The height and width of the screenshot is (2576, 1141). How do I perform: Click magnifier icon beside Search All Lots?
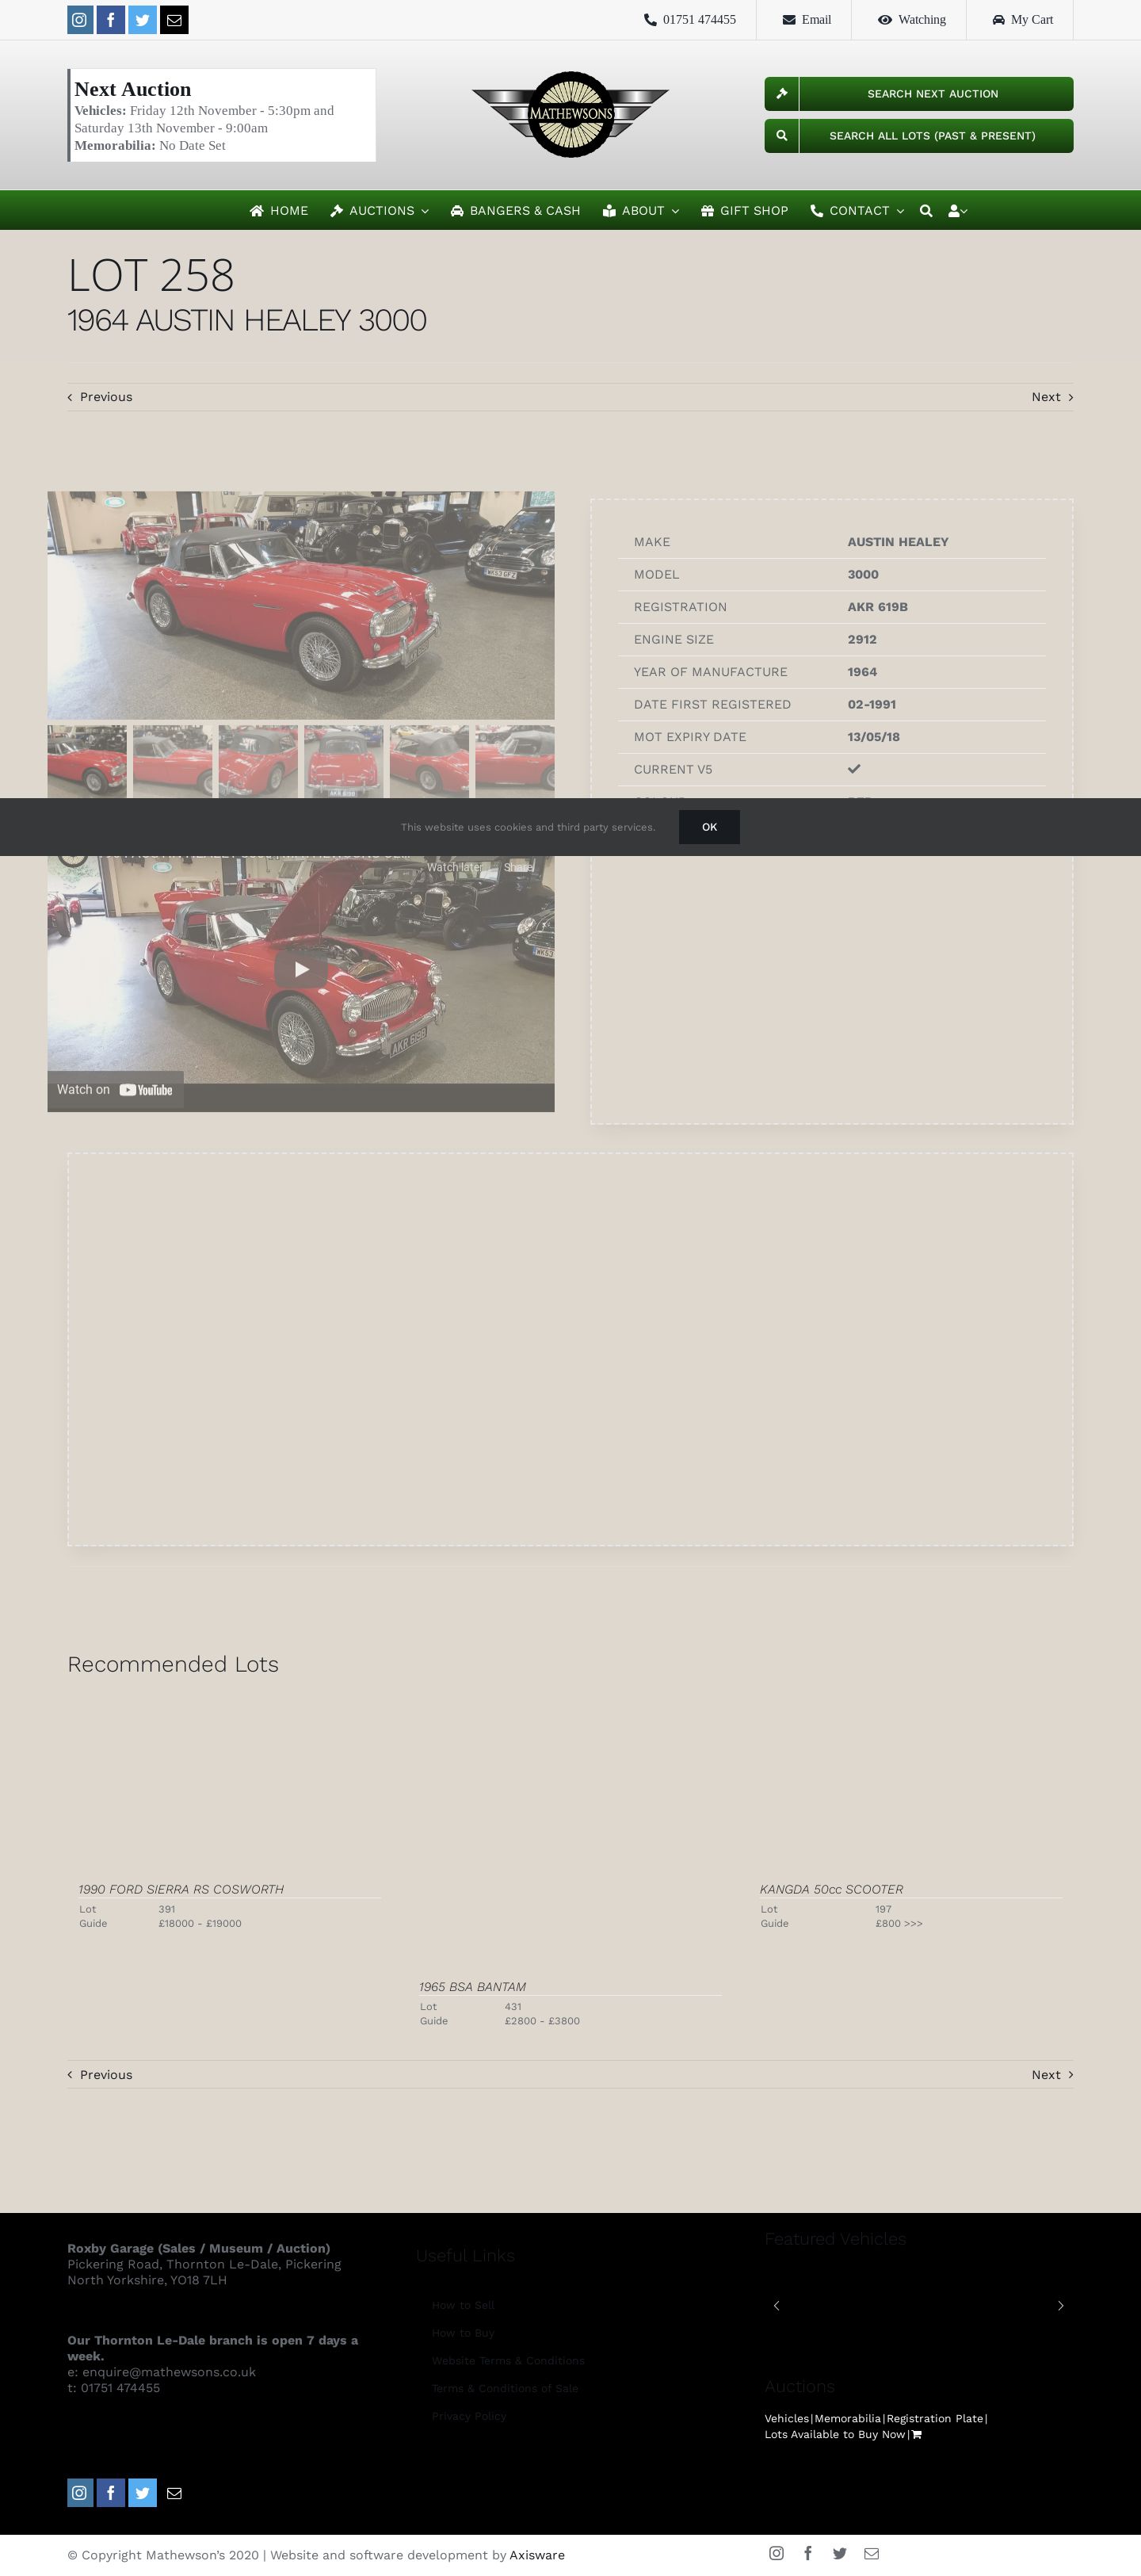tap(782, 136)
